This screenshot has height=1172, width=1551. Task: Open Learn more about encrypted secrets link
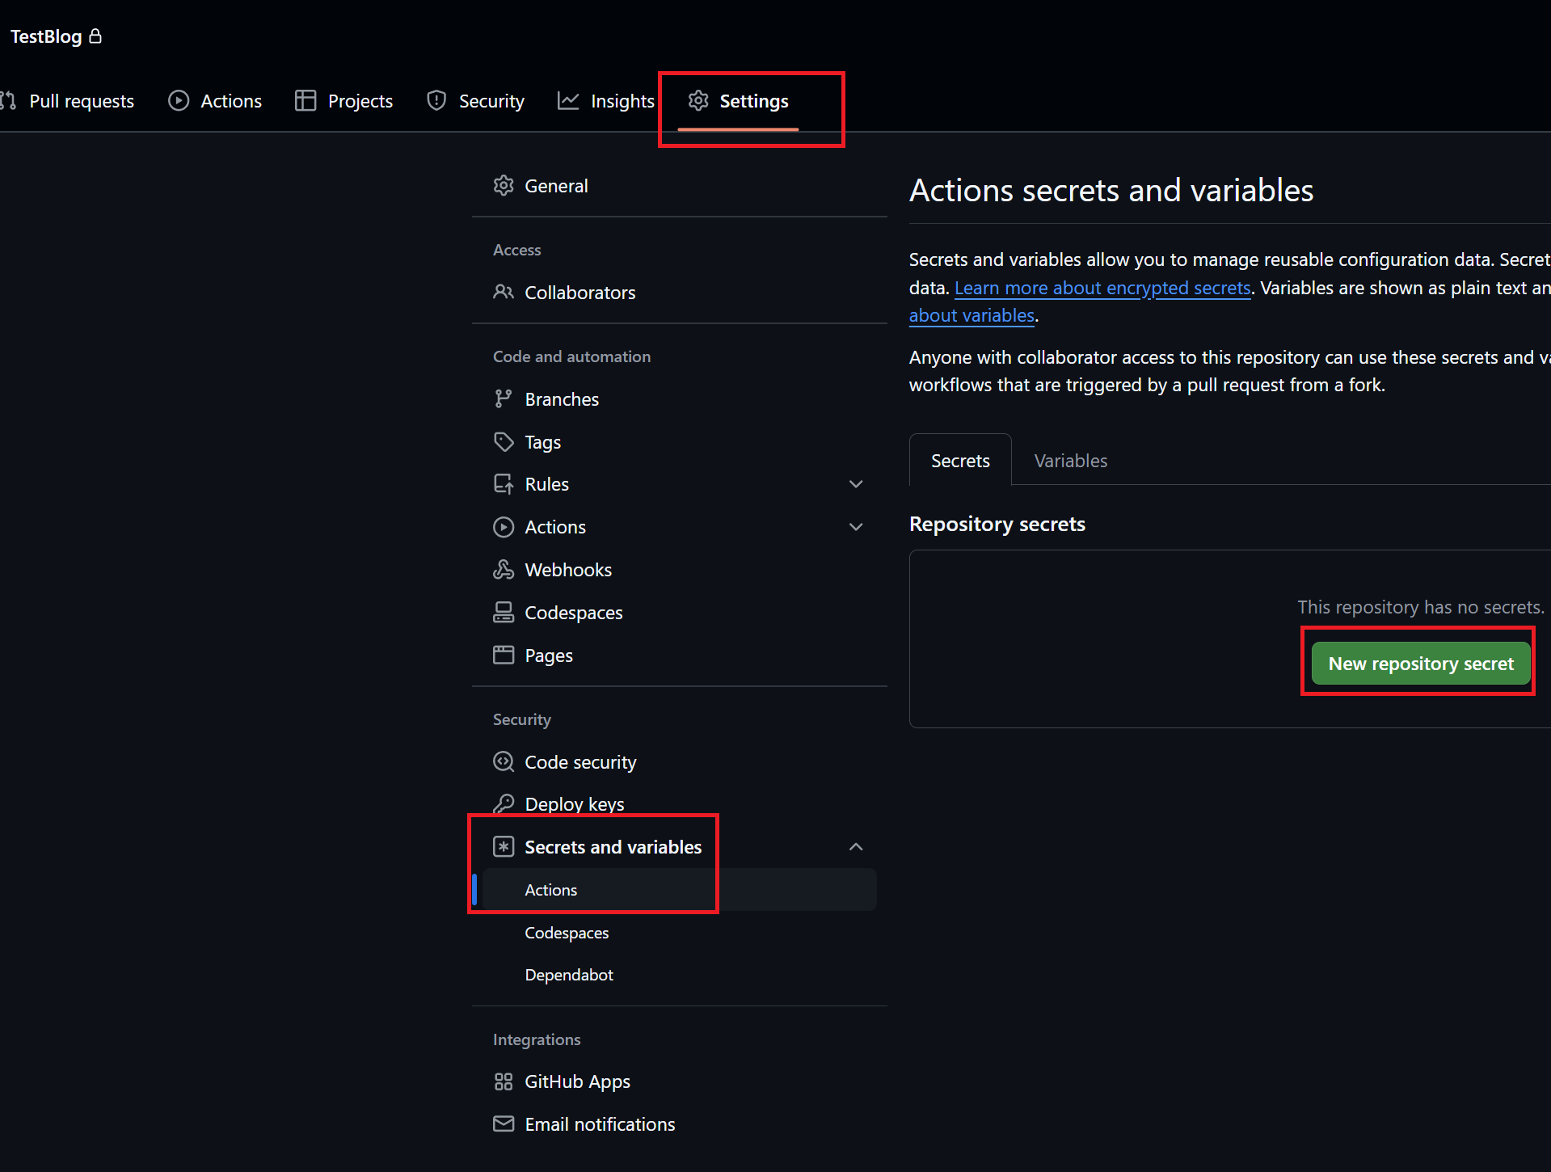[x=1102, y=288]
